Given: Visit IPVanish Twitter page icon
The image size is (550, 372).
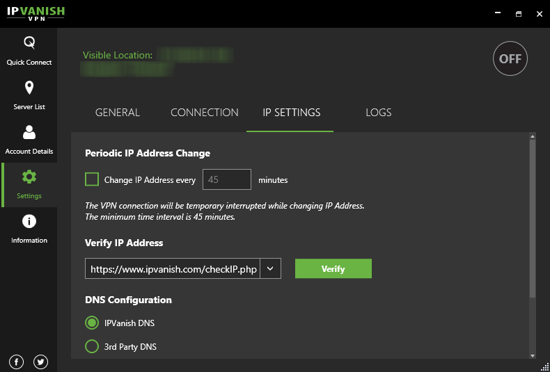Looking at the screenshot, I should [x=40, y=362].
